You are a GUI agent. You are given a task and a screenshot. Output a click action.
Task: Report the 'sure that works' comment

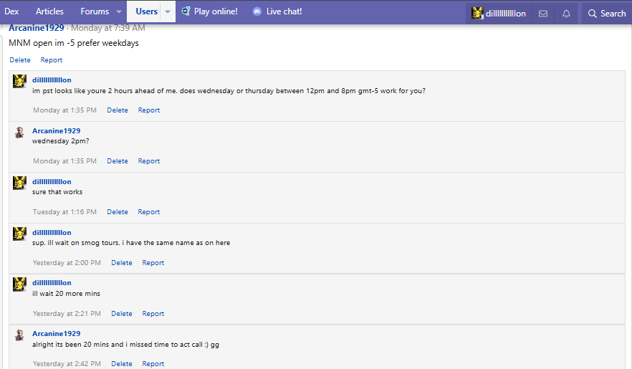(149, 211)
